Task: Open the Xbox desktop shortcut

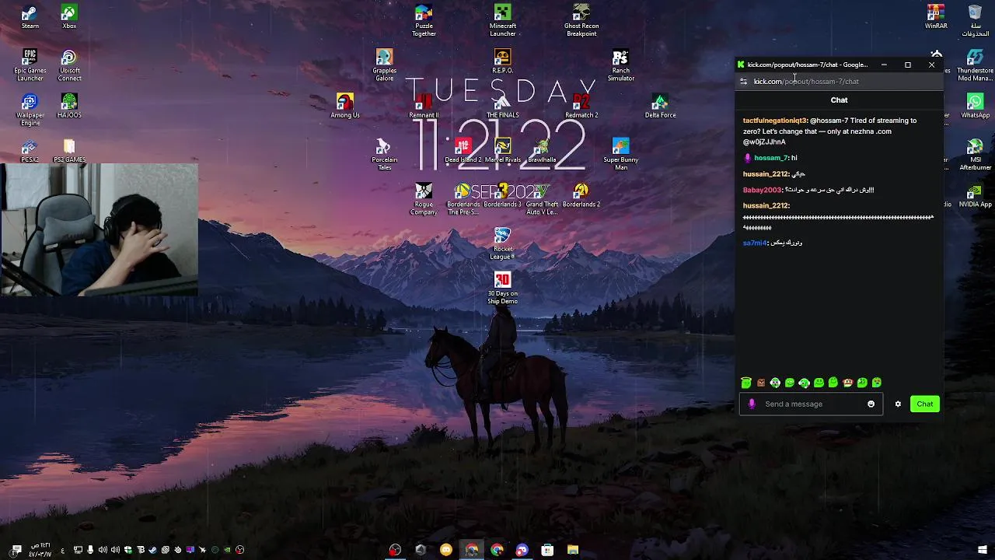Action: pos(69,17)
